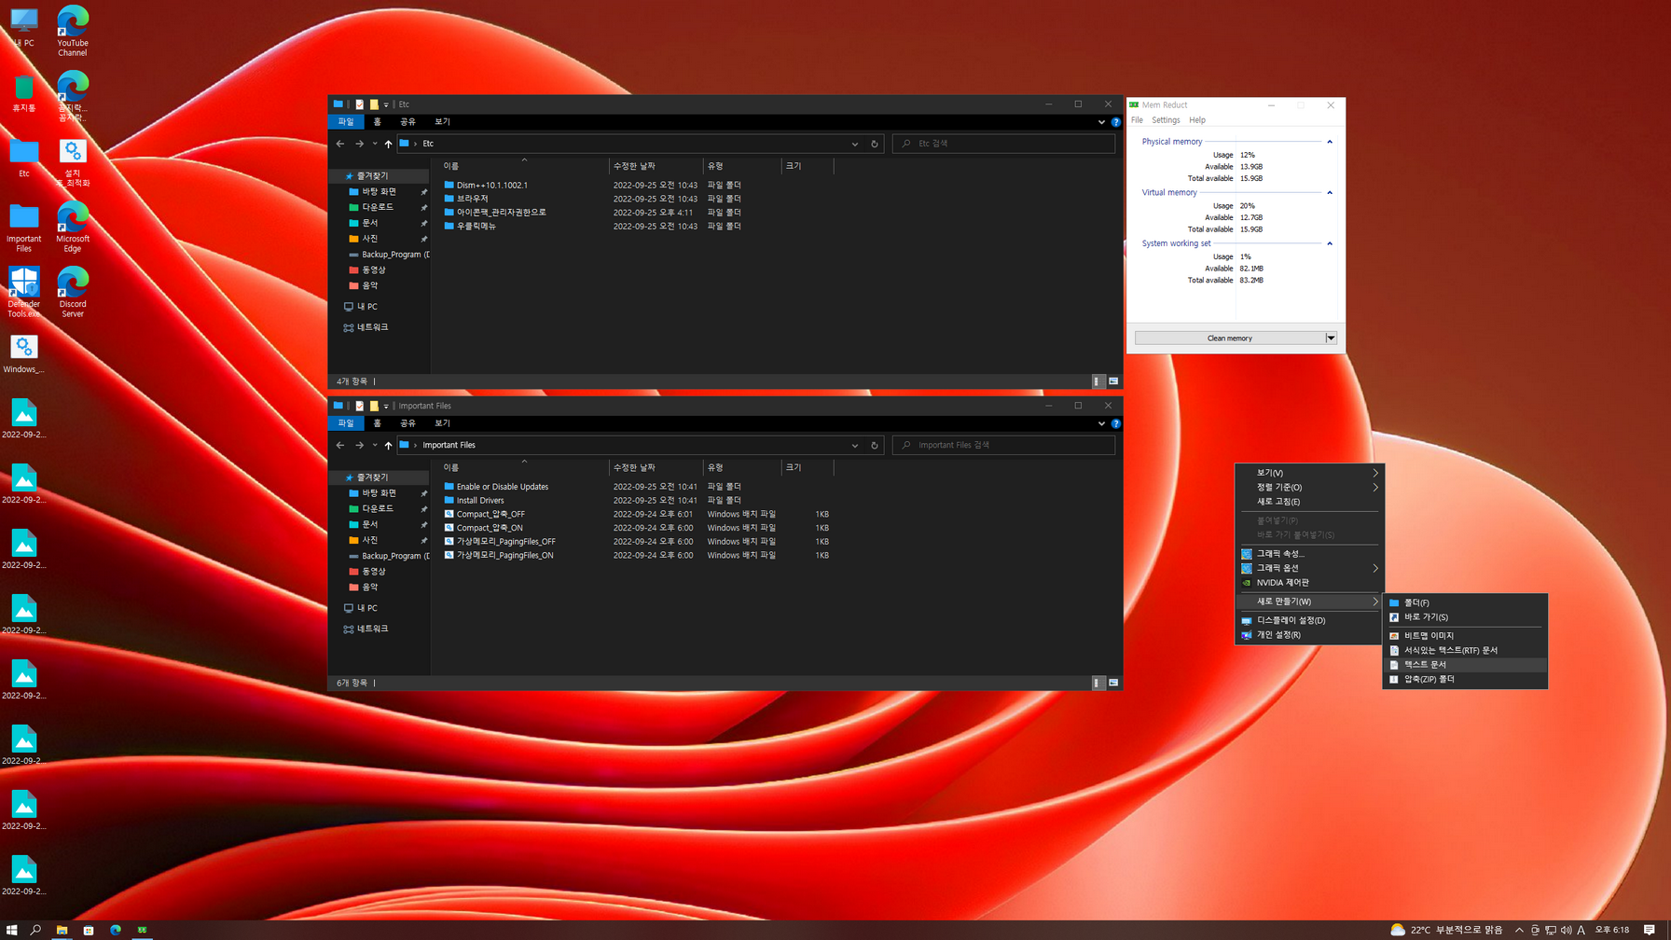Open File menu in Mem Reduct
Viewport: 1671px width, 940px height.
[1137, 120]
